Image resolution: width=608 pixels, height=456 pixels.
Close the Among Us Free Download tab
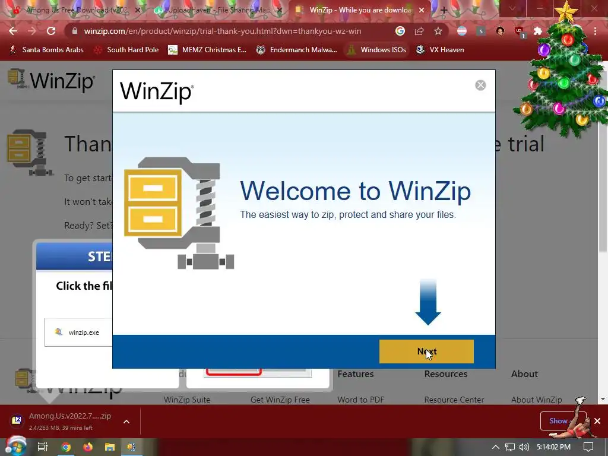[x=138, y=11]
